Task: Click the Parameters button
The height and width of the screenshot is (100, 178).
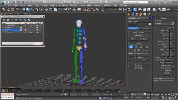Action: coord(133,28)
